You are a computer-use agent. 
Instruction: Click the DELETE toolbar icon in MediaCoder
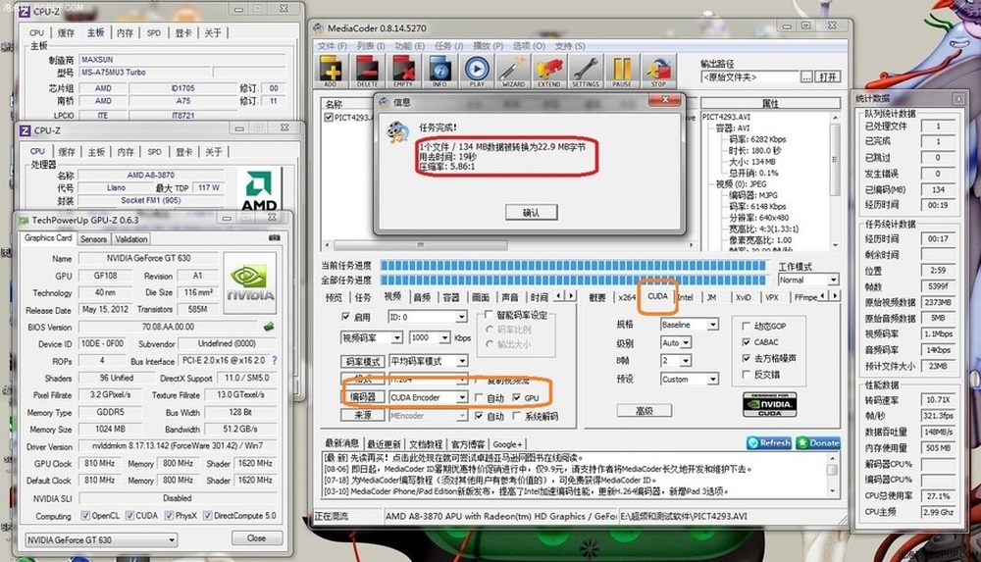click(367, 70)
